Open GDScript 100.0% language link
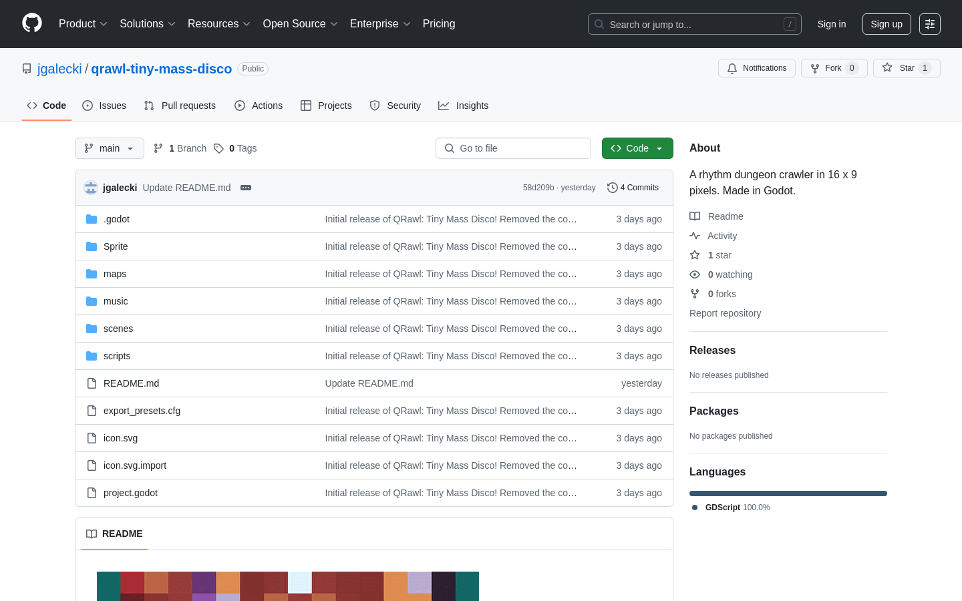This screenshot has height=601, width=962. (x=731, y=508)
